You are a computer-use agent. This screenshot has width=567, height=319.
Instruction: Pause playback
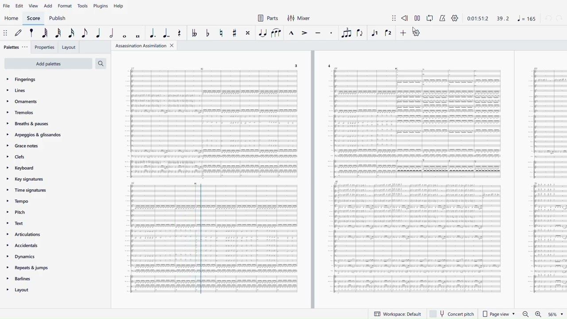(x=417, y=18)
